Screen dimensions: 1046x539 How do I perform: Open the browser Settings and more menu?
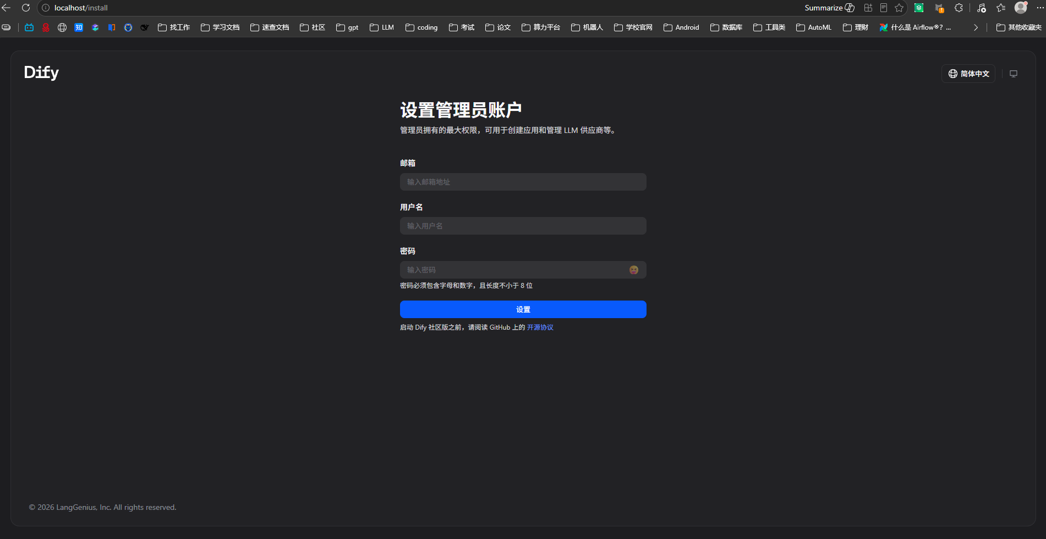pos(1039,8)
